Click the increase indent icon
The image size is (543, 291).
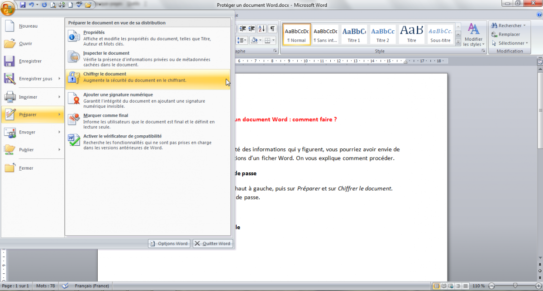point(251,29)
